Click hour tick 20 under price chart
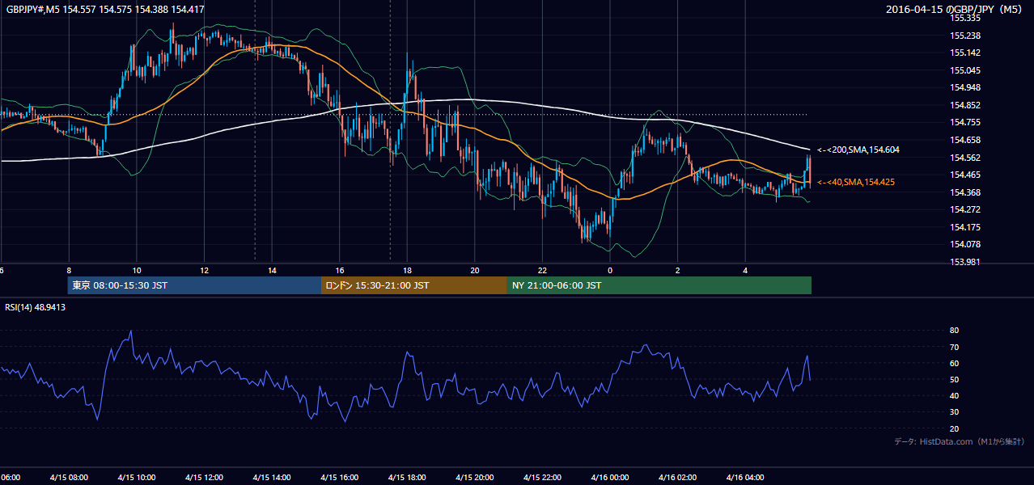This screenshot has height=485, width=1034. (x=475, y=270)
